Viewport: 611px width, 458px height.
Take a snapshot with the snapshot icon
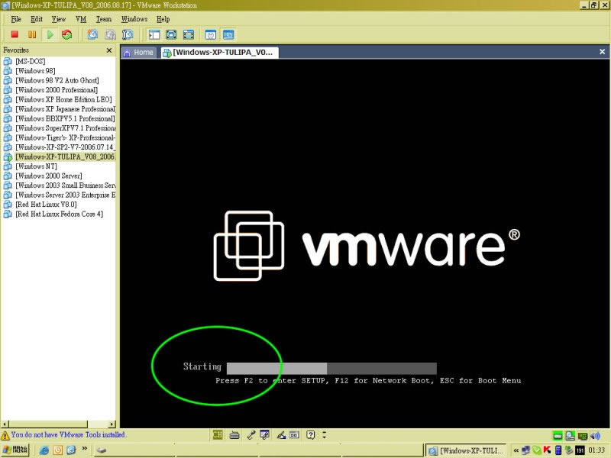tap(92, 34)
